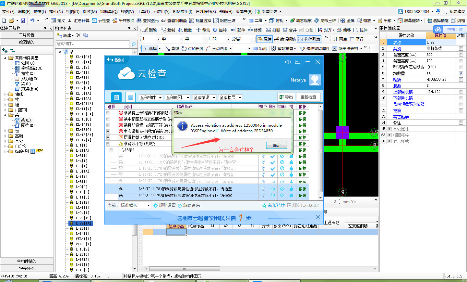The image size is (467, 282).
Task: Open 构件(N) menu
Action: click(56, 11)
